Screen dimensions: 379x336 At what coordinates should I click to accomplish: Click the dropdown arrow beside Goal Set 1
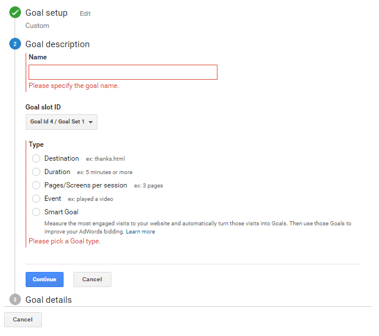point(90,122)
